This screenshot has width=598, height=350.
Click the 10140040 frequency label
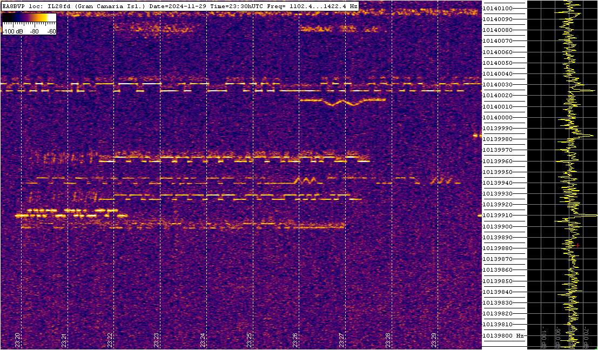(498, 73)
